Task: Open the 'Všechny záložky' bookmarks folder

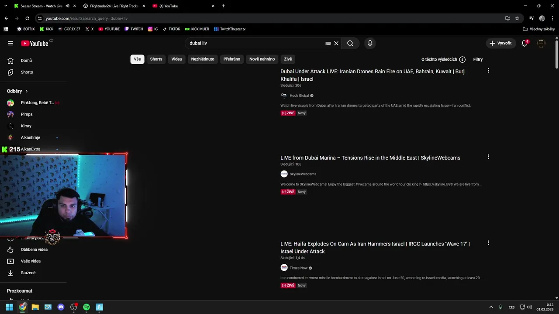Action: (538, 29)
